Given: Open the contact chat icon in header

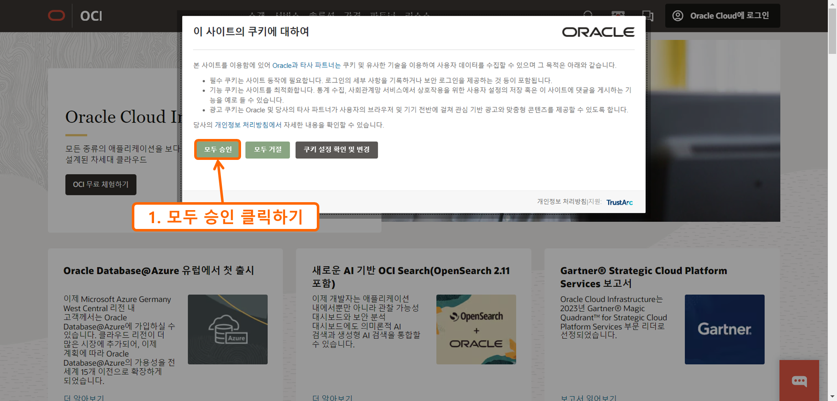Looking at the screenshot, I should pyautogui.click(x=648, y=16).
